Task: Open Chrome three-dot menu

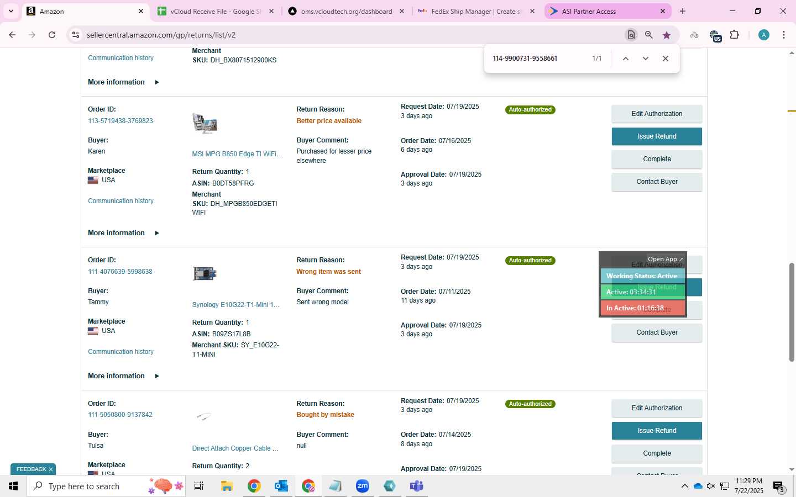Action: coord(784,35)
